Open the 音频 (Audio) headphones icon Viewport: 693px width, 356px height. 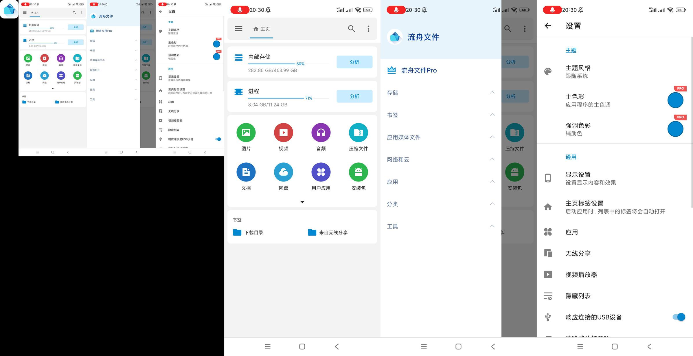(x=321, y=133)
